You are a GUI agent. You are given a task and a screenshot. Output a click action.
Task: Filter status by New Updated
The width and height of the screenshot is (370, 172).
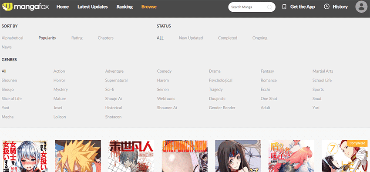tap(191, 38)
